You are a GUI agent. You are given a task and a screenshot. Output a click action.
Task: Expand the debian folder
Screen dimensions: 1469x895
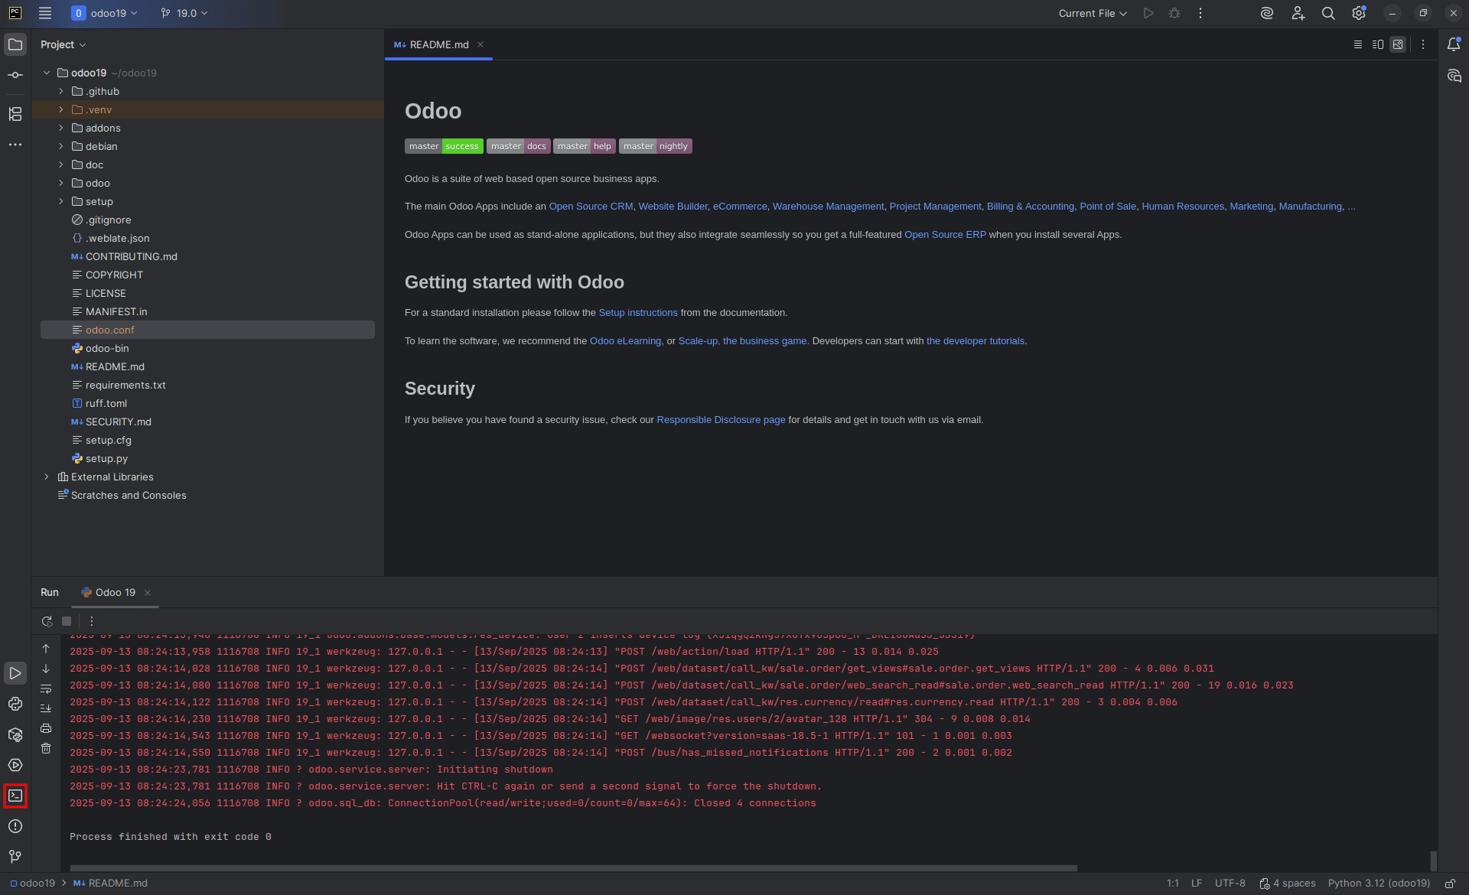[x=61, y=146]
